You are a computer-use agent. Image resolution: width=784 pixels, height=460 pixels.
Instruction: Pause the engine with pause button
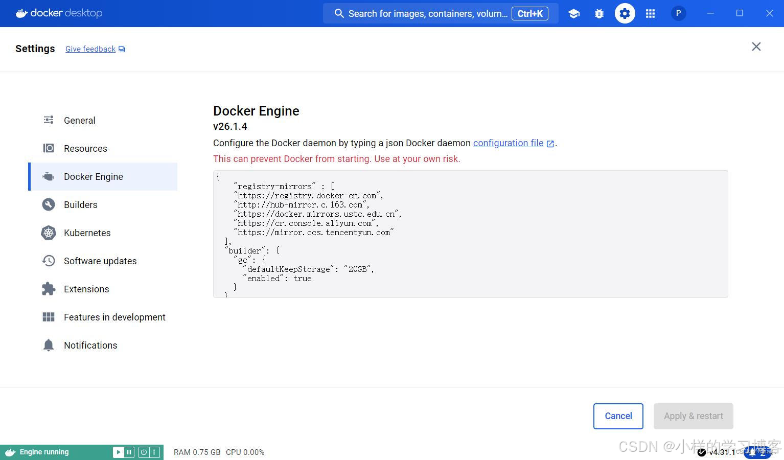click(x=129, y=452)
